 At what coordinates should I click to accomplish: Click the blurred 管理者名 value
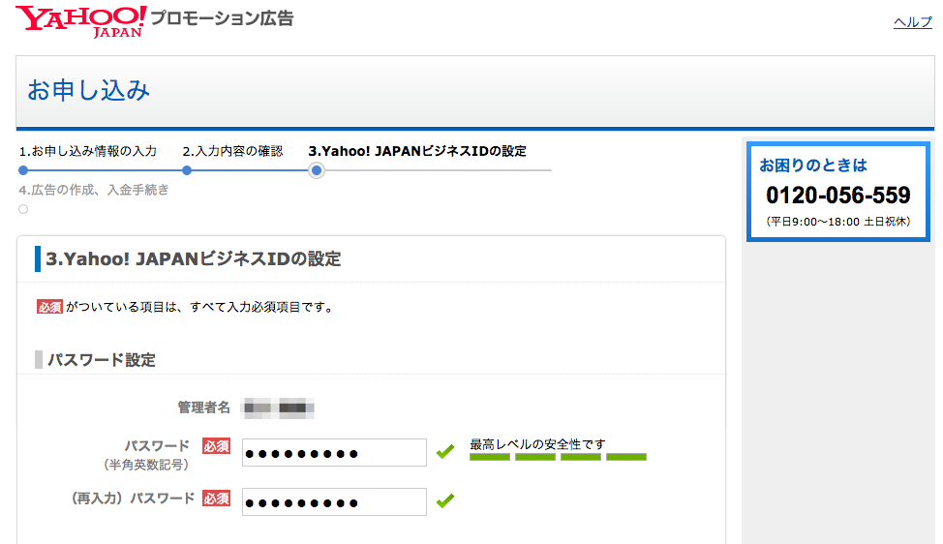pyautogui.click(x=279, y=408)
